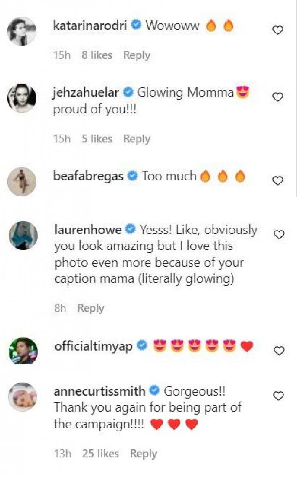297x477 pixels.
Task: Visit the annecurtissmith username link
Action: (100, 391)
